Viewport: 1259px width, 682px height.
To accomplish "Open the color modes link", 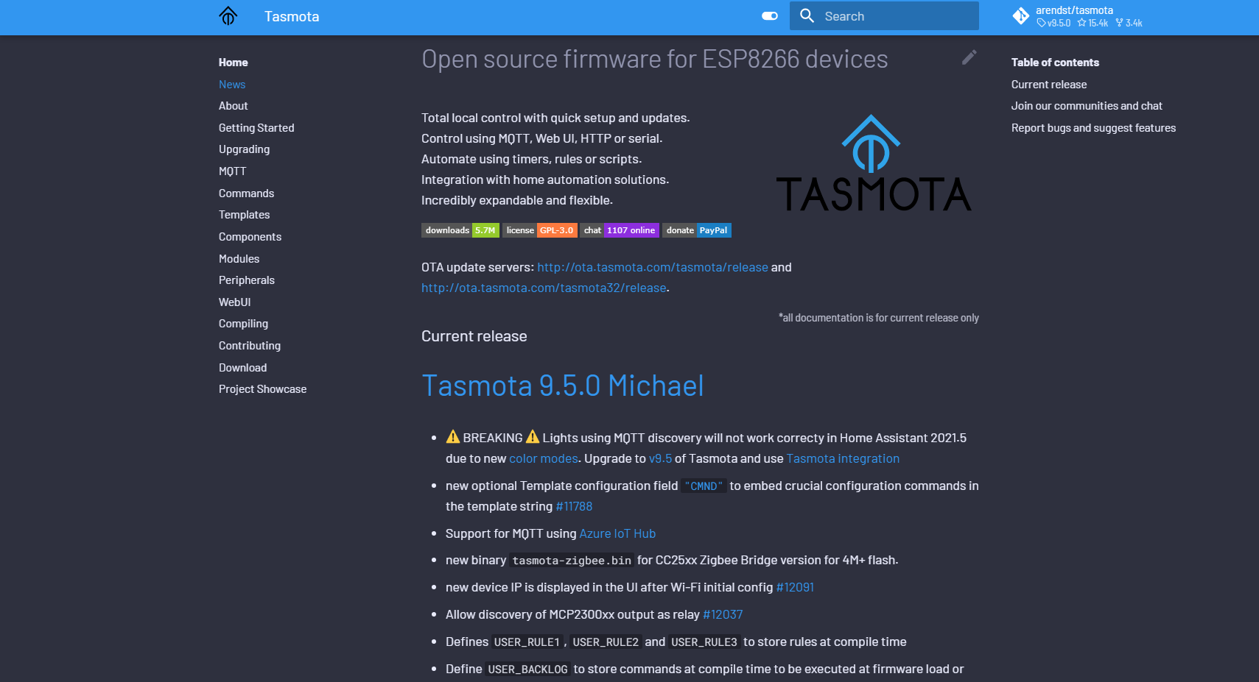I will click(544, 458).
